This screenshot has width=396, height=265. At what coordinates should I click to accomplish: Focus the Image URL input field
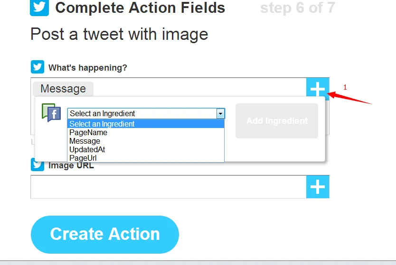(169, 187)
